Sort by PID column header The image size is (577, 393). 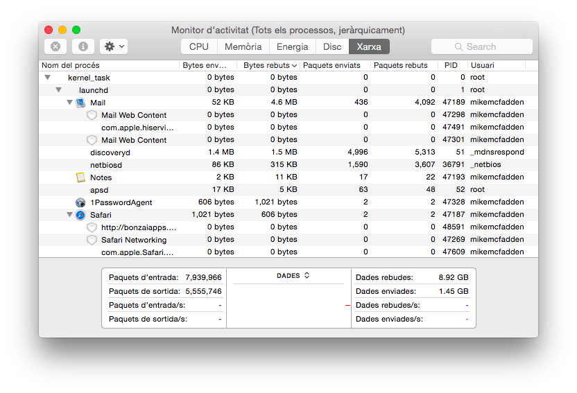[451, 65]
